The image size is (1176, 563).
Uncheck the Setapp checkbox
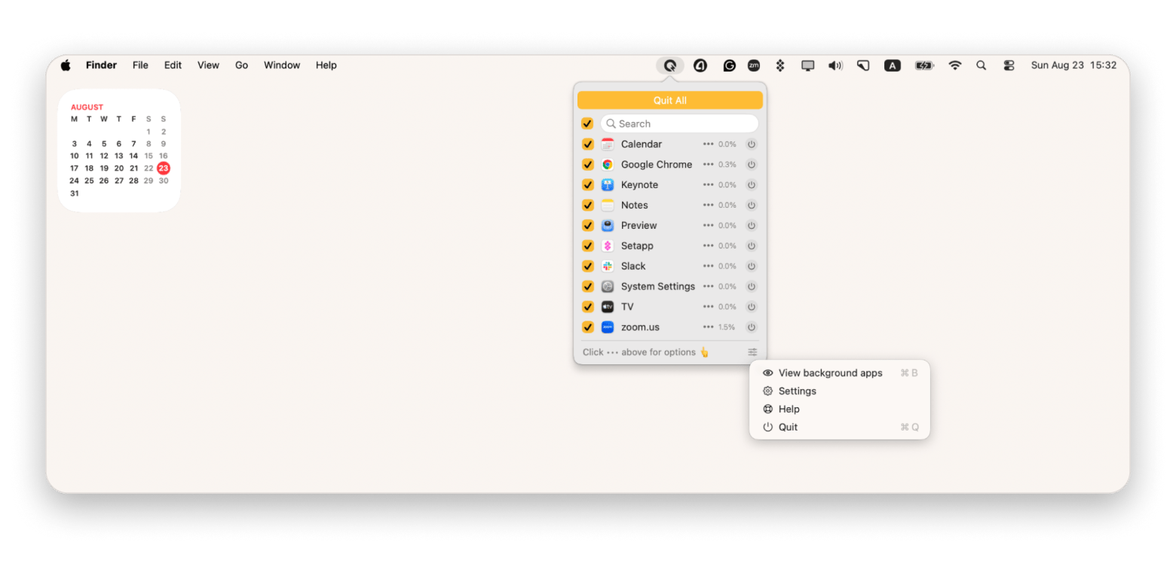(587, 246)
